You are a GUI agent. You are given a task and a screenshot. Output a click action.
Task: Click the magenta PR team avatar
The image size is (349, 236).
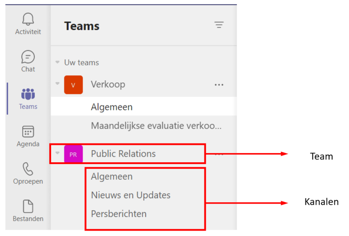[x=73, y=154]
